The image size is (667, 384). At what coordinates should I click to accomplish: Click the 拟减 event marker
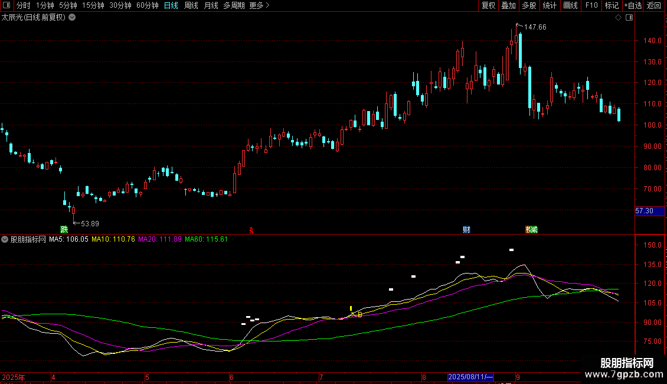531,229
